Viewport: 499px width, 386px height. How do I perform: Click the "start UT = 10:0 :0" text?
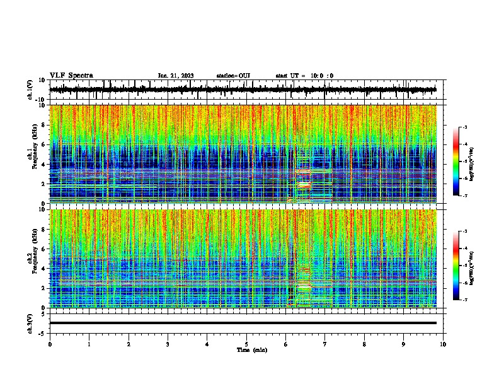[x=304, y=76]
